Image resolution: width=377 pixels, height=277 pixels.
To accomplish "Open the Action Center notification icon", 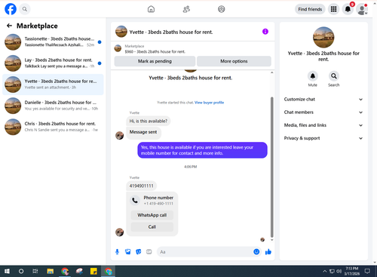I will (367, 271).
